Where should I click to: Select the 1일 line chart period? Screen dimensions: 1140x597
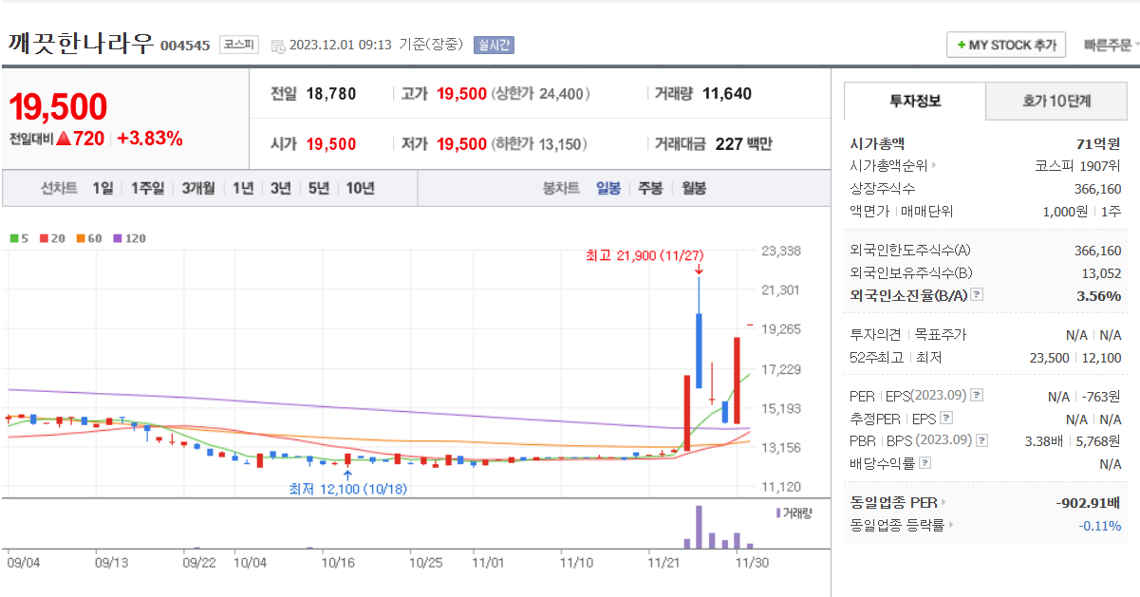(103, 188)
